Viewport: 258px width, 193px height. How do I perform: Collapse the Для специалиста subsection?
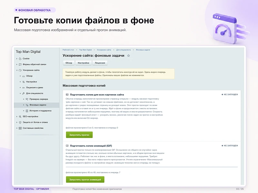tap(20, 93)
